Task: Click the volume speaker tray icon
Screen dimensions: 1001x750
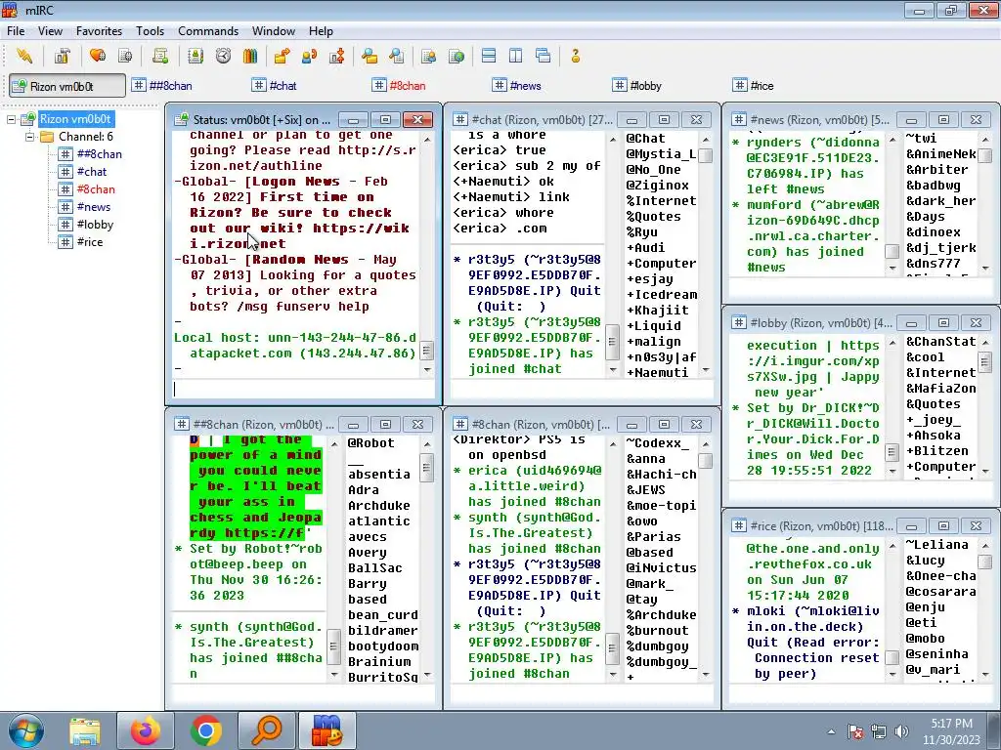Action: click(901, 731)
